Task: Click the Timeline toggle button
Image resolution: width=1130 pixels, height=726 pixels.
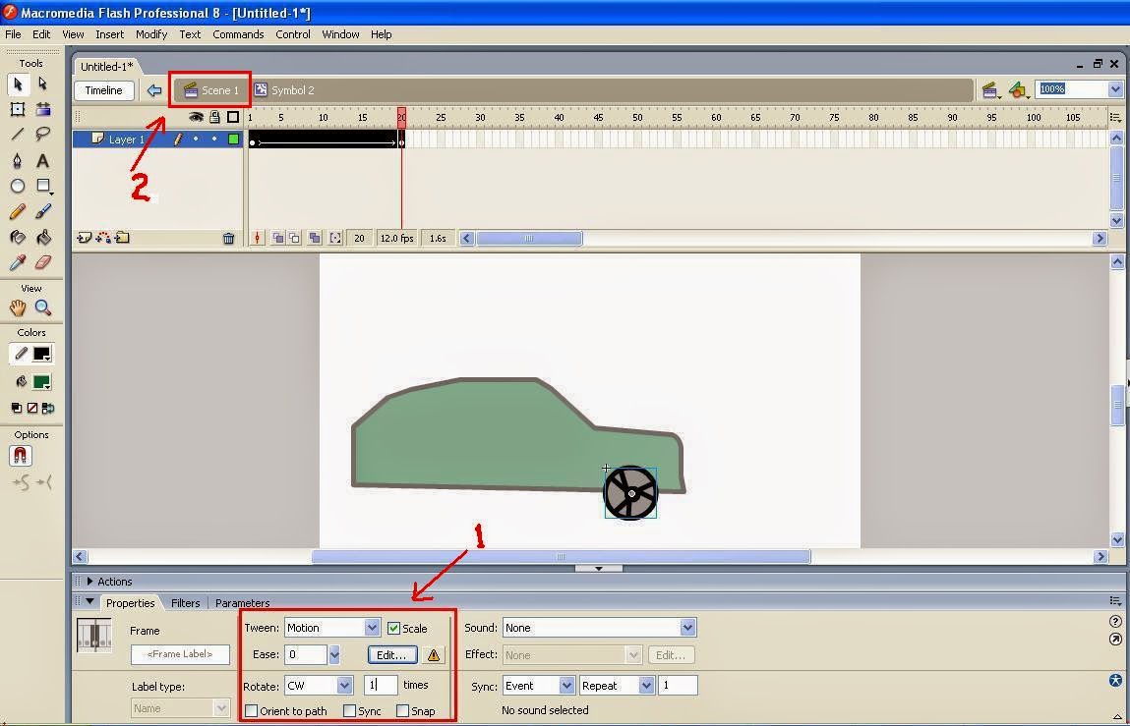Action: click(x=104, y=90)
